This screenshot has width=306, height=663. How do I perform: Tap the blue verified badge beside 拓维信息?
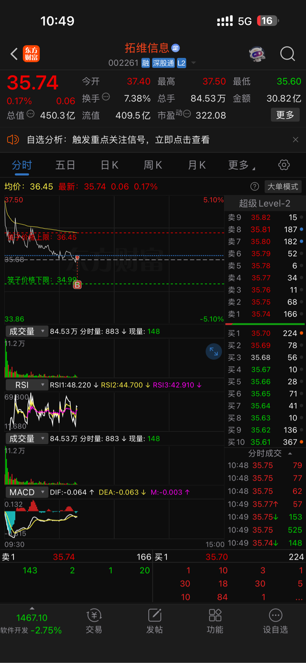pyautogui.click(x=175, y=48)
